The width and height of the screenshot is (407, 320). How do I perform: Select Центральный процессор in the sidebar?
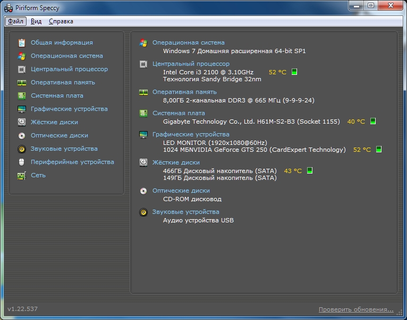tap(69, 69)
